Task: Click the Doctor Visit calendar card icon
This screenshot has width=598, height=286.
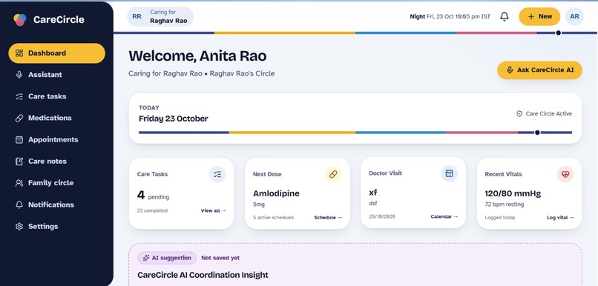Action: point(450,173)
